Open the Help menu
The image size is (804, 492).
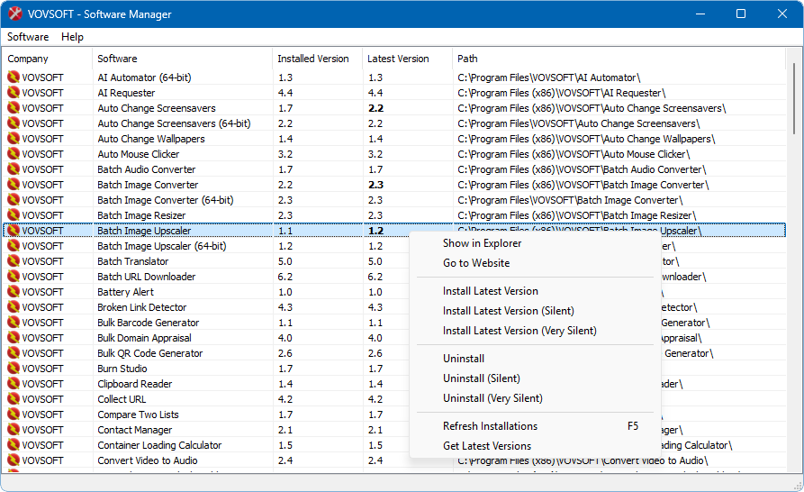72,37
